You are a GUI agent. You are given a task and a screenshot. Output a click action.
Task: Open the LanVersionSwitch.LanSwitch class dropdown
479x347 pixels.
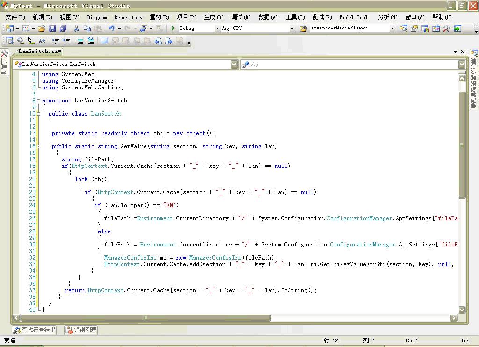(234, 65)
